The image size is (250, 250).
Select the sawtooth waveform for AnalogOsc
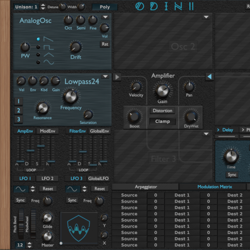coord(38,39)
